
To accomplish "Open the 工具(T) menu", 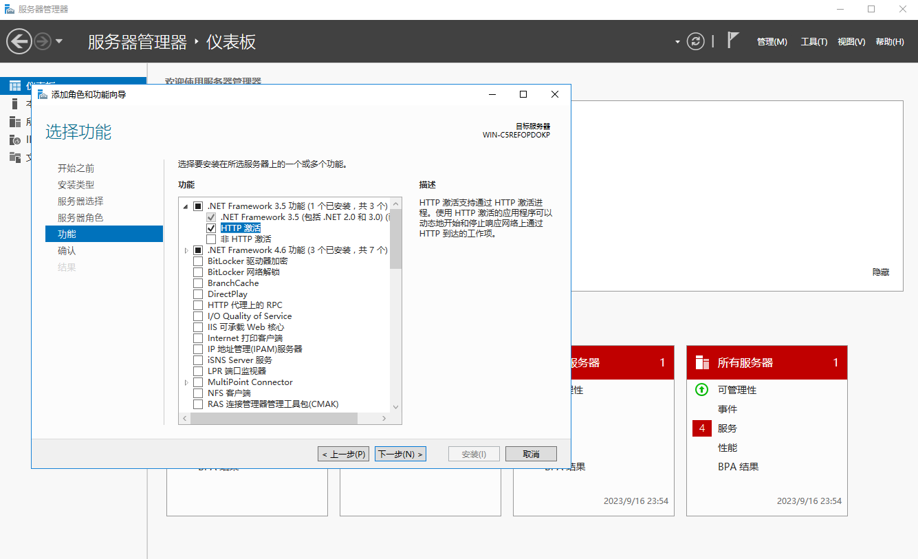I will coord(814,42).
